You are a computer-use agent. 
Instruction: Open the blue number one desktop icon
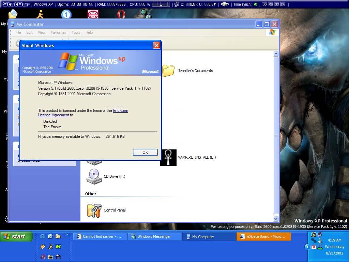(x=66, y=14)
